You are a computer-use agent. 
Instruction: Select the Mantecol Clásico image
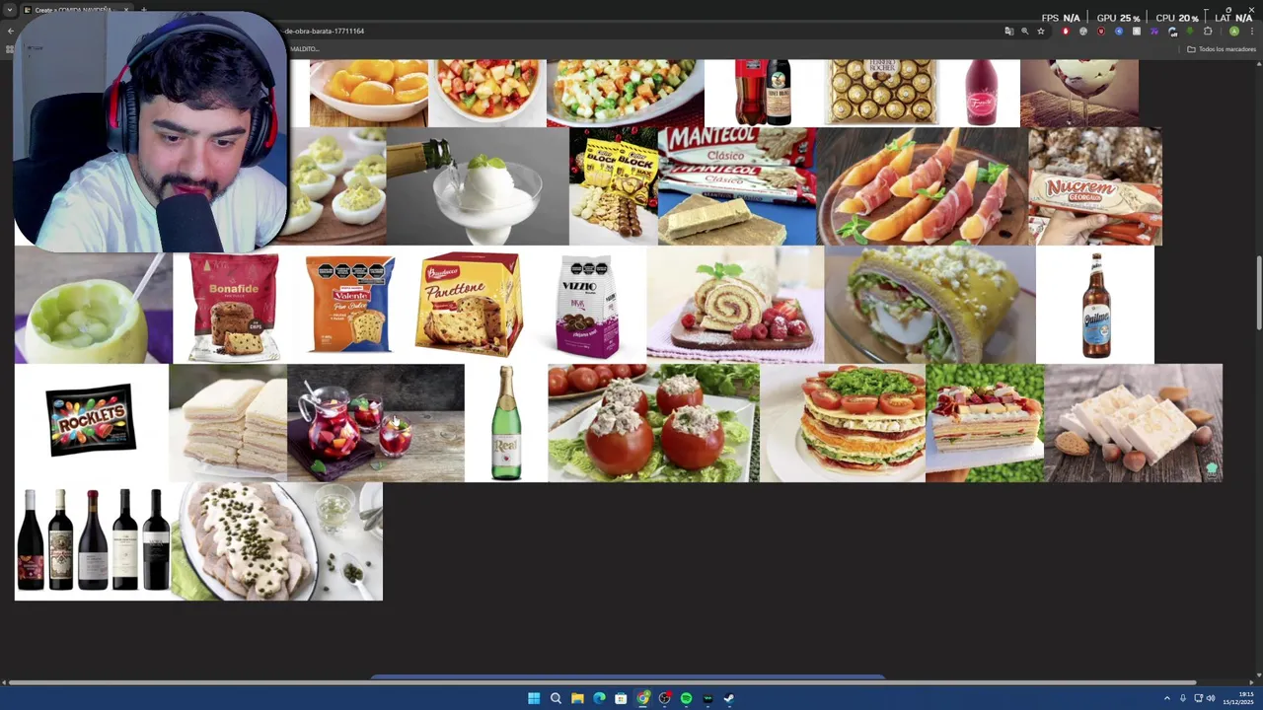pyautogui.click(x=737, y=186)
